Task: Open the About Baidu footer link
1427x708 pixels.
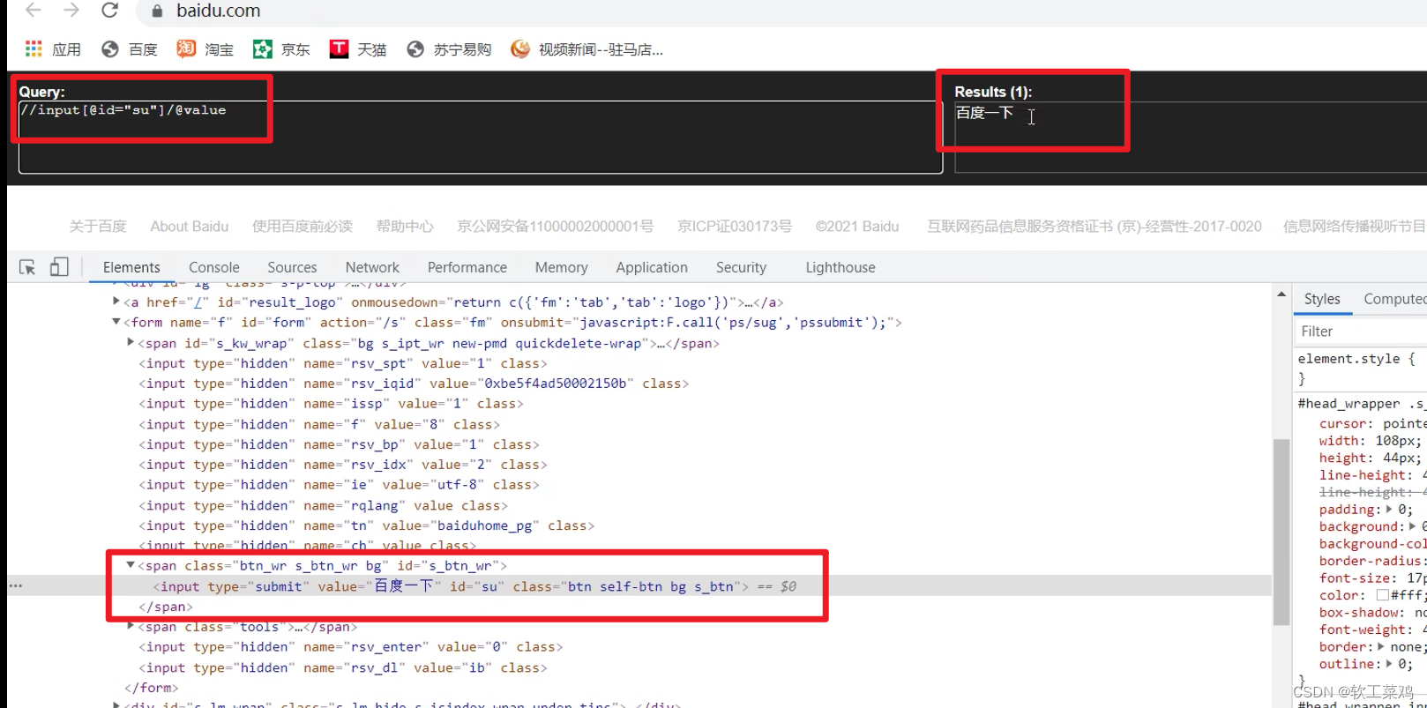Action: 190,227
